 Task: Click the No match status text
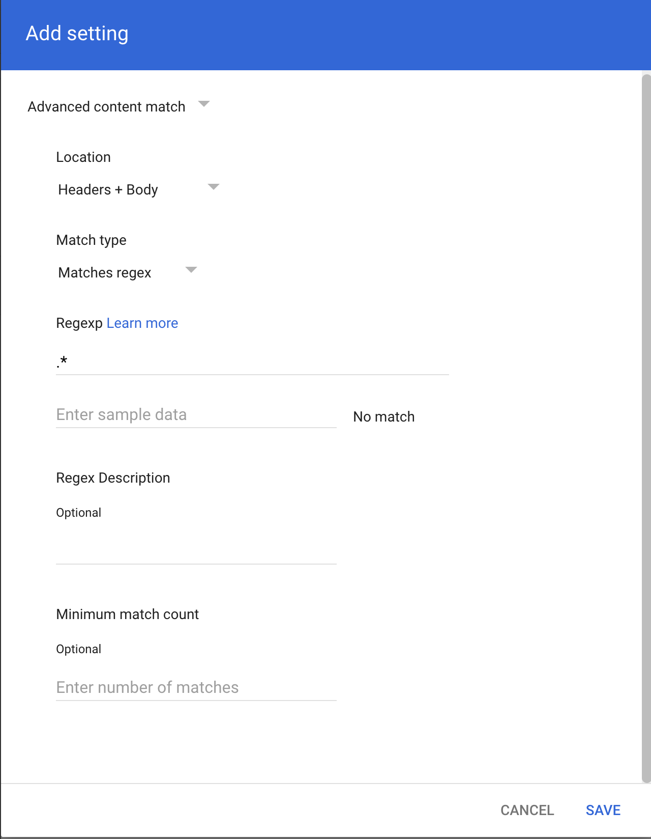point(383,416)
